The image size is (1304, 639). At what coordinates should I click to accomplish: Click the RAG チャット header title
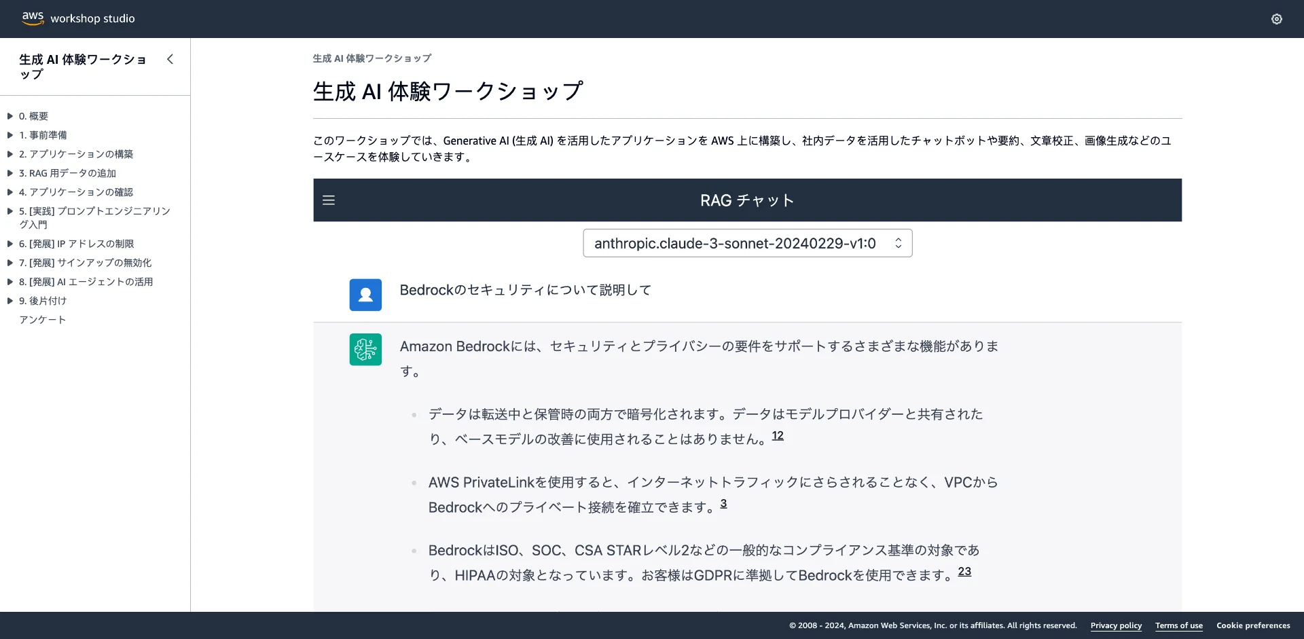click(747, 200)
